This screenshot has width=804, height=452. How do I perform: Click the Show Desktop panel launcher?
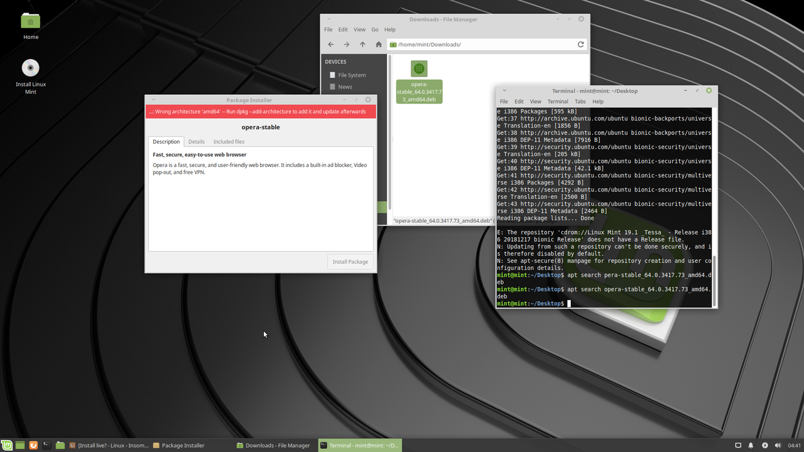[20, 445]
